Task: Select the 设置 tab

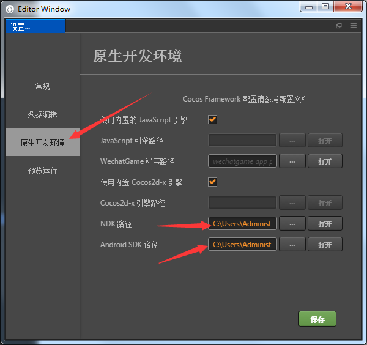Action: (35, 26)
